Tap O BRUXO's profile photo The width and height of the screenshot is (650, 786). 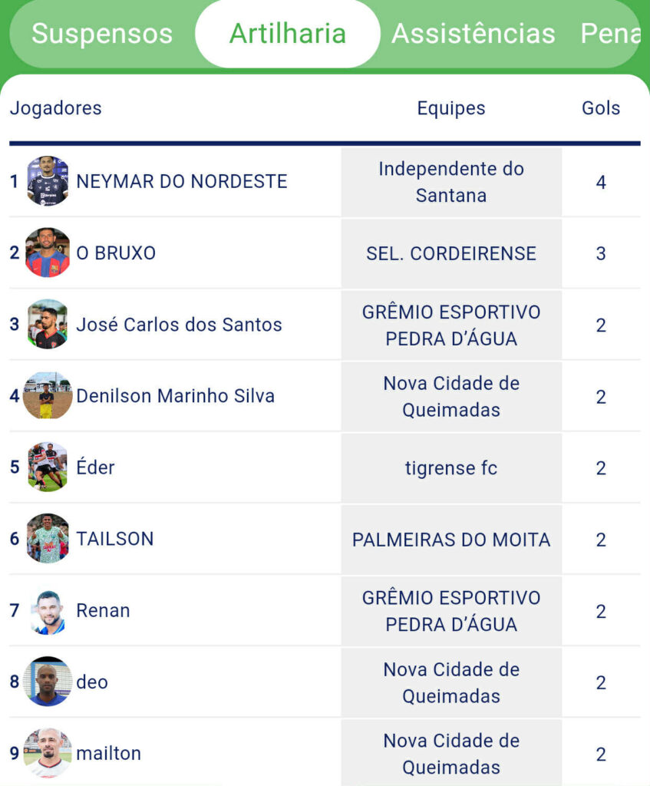coord(48,253)
